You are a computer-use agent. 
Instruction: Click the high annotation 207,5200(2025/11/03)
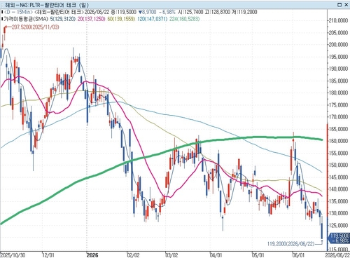click(35, 27)
